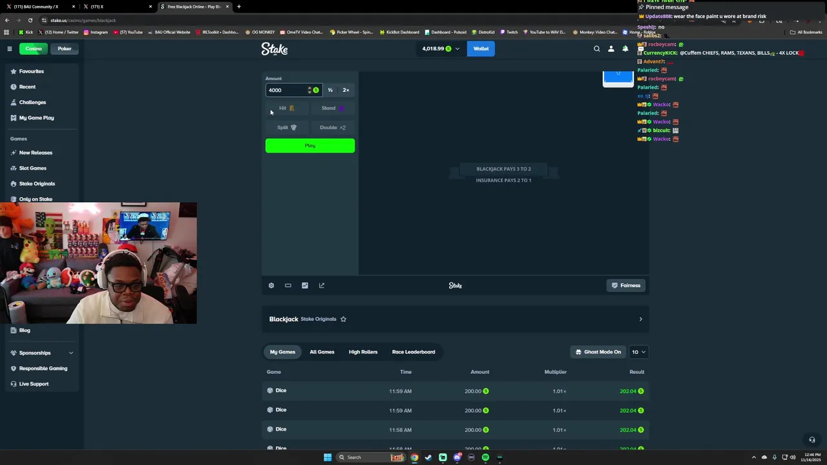Click the Windows taskbar Search box
The height and width of the screenshot is (465, 827).
click(x=372, y=457)
